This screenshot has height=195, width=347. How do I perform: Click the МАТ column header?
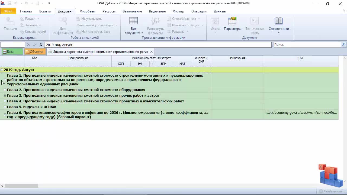[182, 64]
